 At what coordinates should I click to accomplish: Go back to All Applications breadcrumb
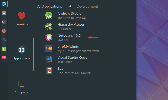click(50, 7)
